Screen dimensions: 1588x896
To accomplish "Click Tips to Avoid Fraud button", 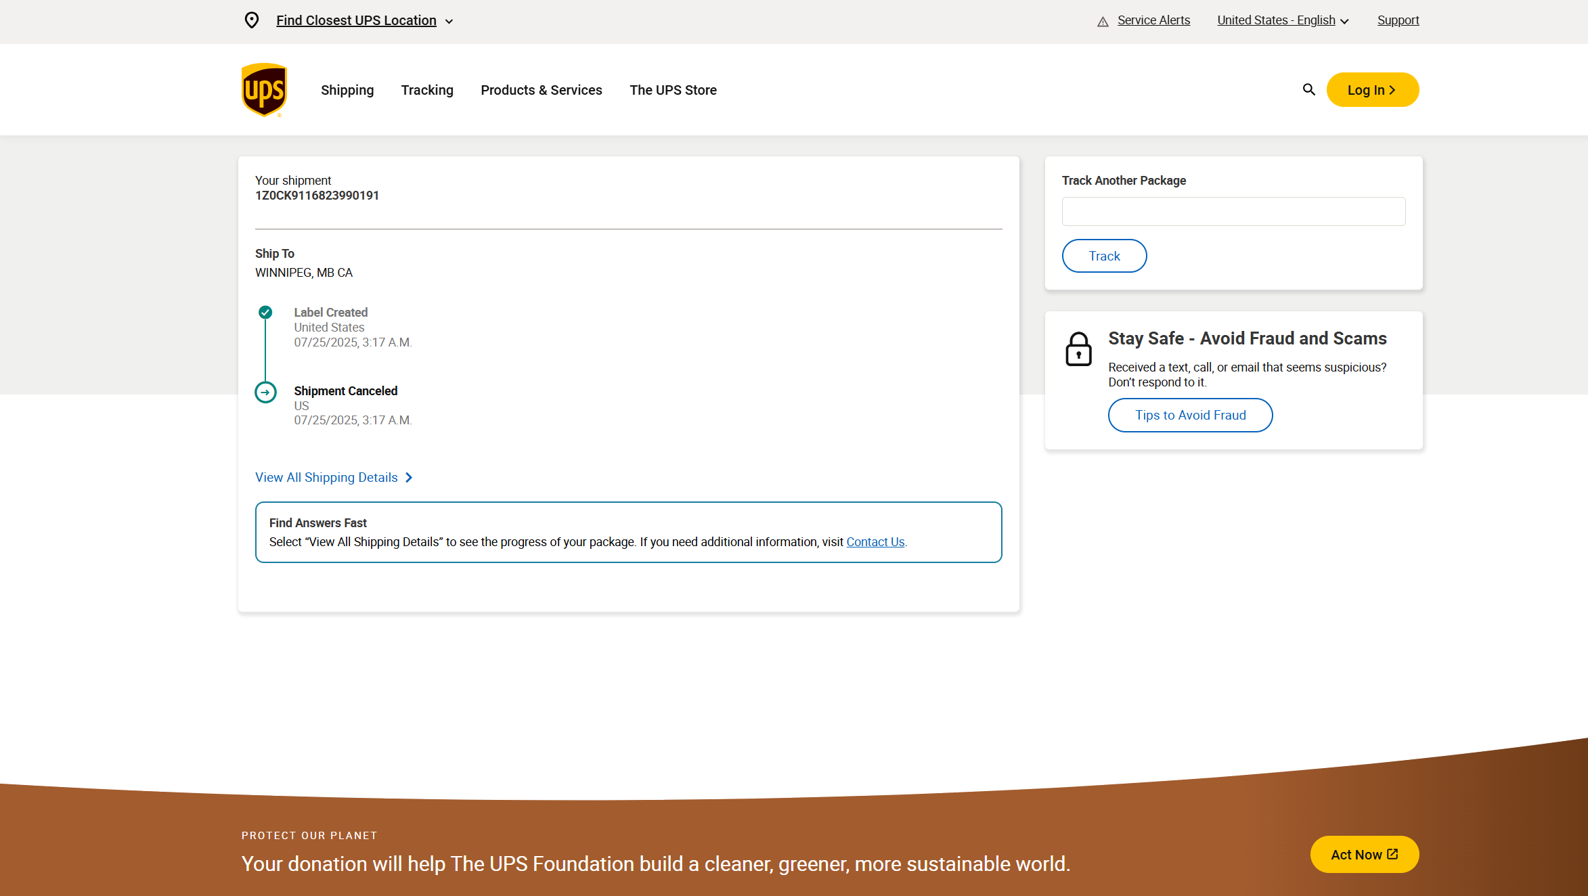I will 1190,415.
